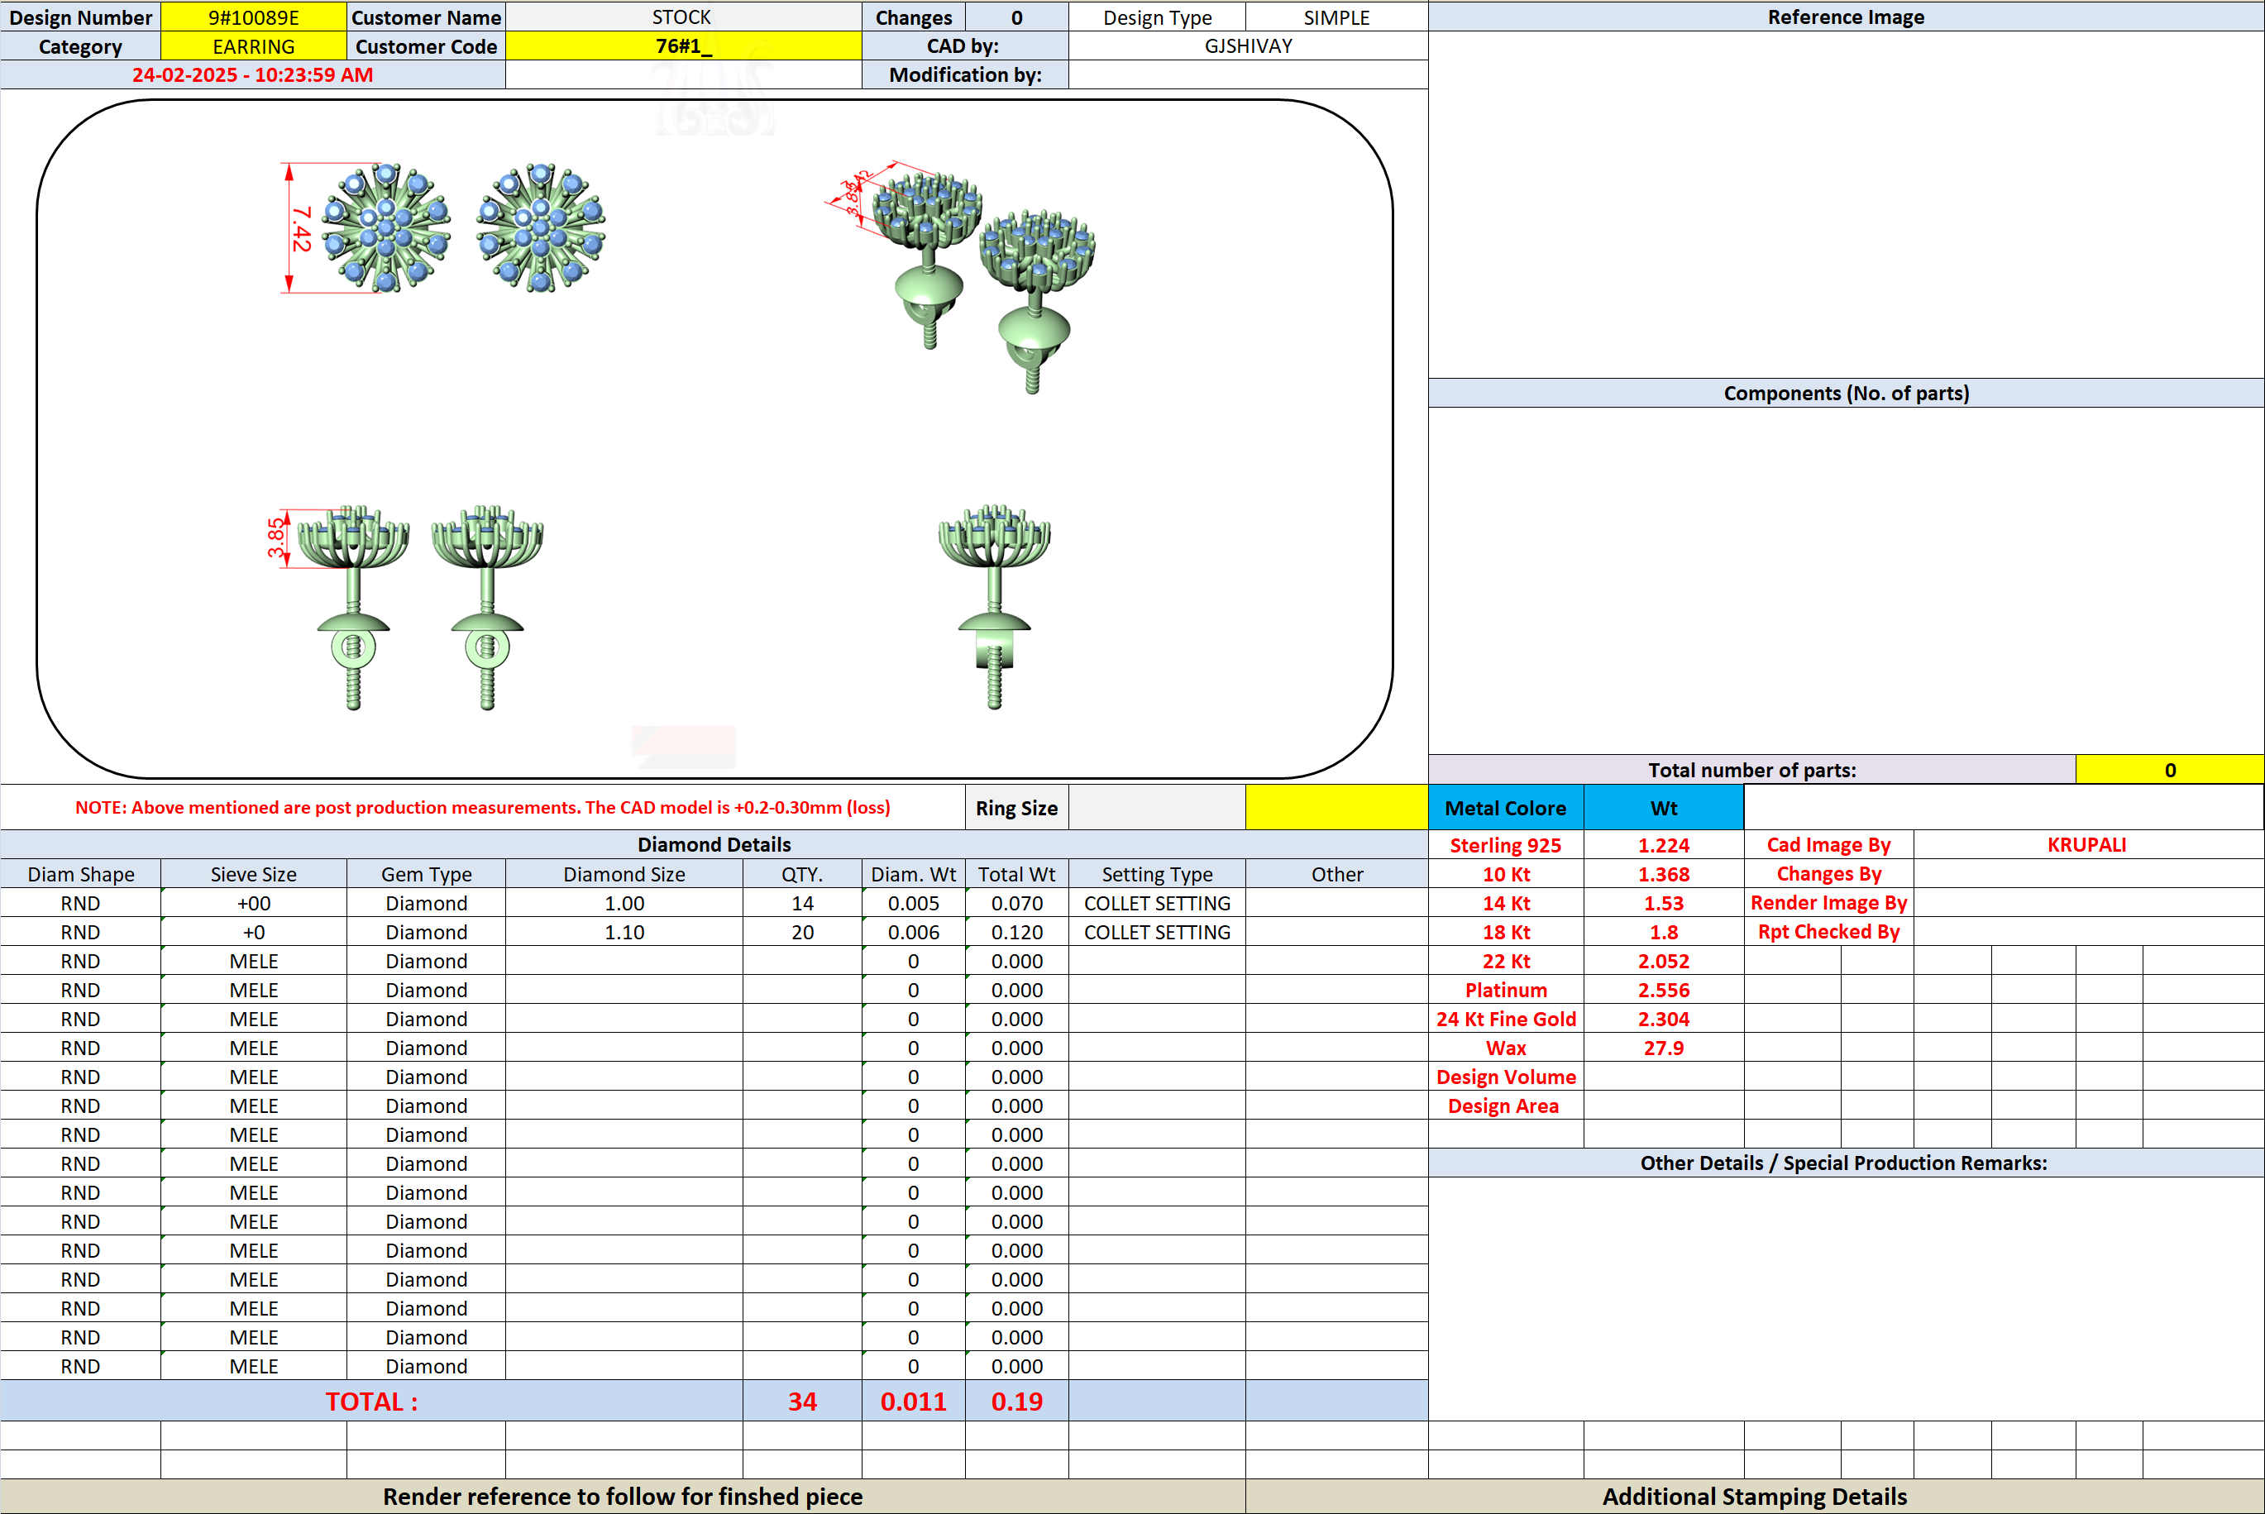Click the design number cell 9#10089E
The image size is (2265, 1514).
click(253, 17)
